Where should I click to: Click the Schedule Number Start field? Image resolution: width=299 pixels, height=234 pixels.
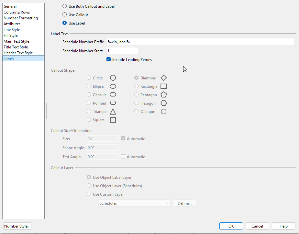[122, 51]
